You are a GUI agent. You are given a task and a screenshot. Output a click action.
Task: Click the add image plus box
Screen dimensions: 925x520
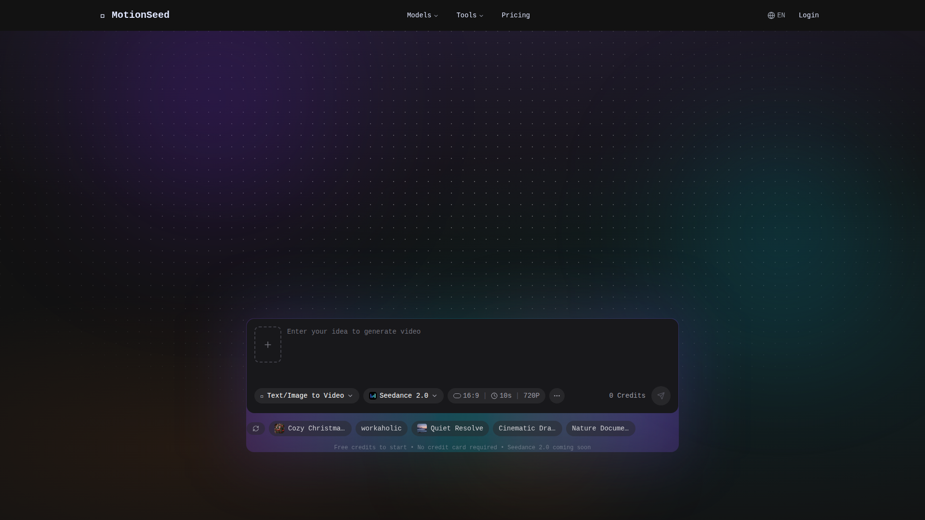click(268, 345)
